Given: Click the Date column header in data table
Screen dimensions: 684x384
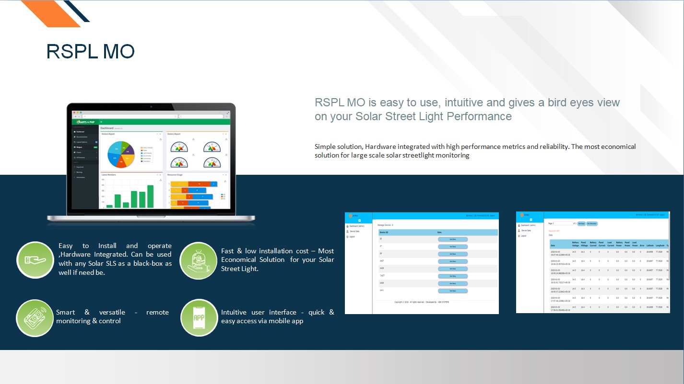Looking at the screenshot, I should (553, 246).
